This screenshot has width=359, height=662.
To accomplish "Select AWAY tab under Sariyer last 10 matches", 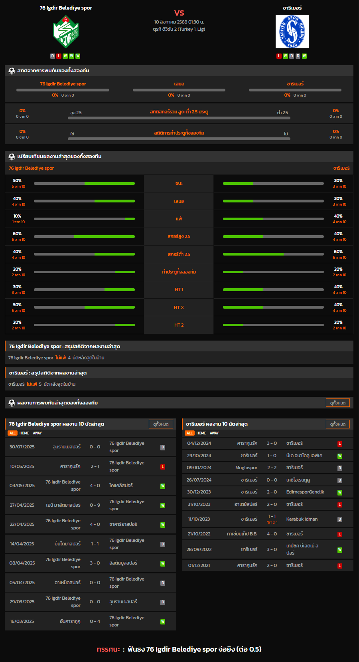I will pos(214,433).
